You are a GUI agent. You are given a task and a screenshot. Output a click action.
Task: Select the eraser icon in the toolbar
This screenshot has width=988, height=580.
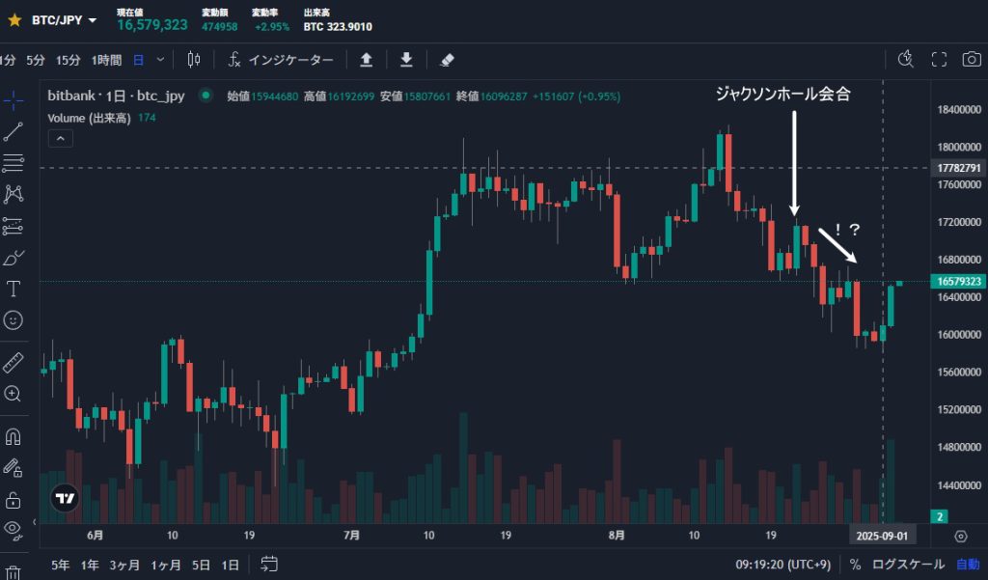click(447, 60)
